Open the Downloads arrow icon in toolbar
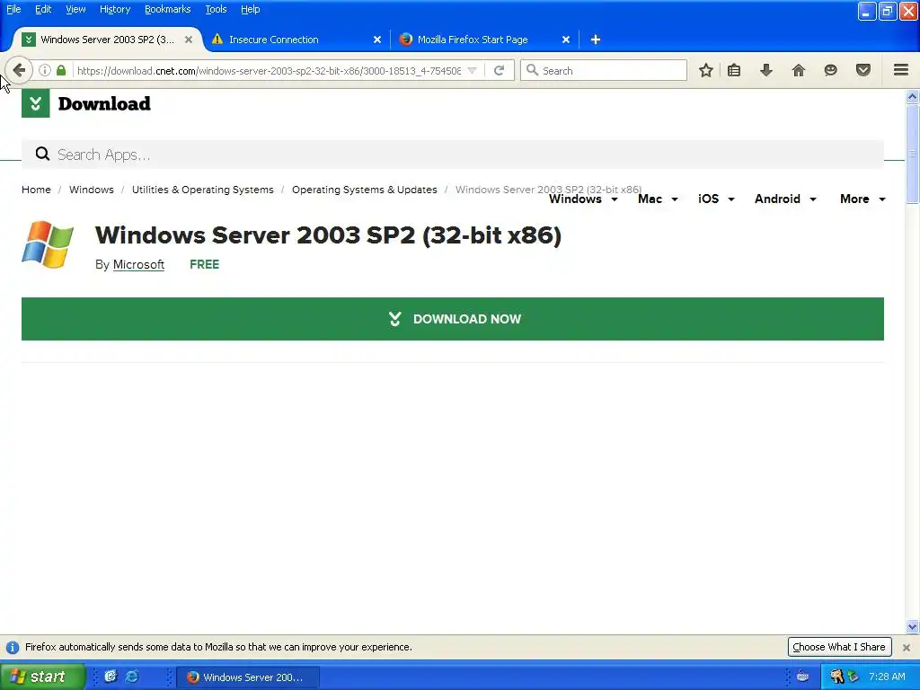Image resolution: width=920 pixels, height=690 pixels. 766,70
